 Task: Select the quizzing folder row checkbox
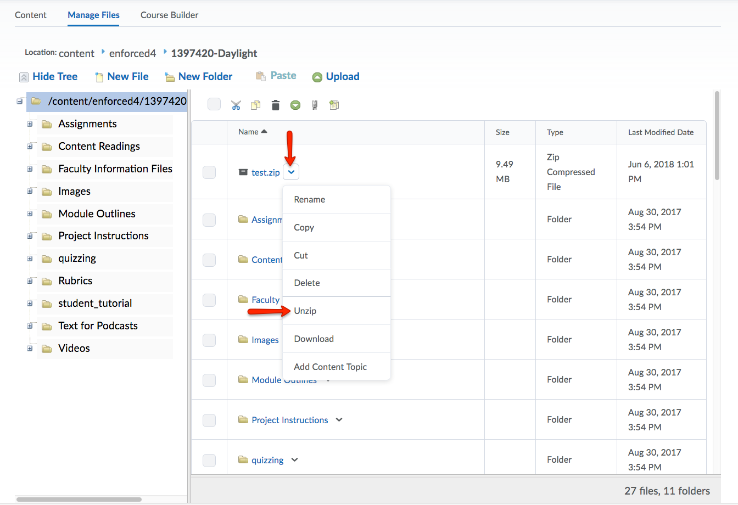click(x=209, y=460)
